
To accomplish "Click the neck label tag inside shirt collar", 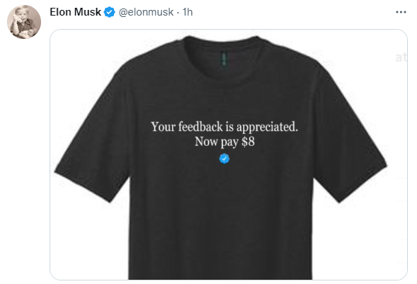I will [224, 59].
